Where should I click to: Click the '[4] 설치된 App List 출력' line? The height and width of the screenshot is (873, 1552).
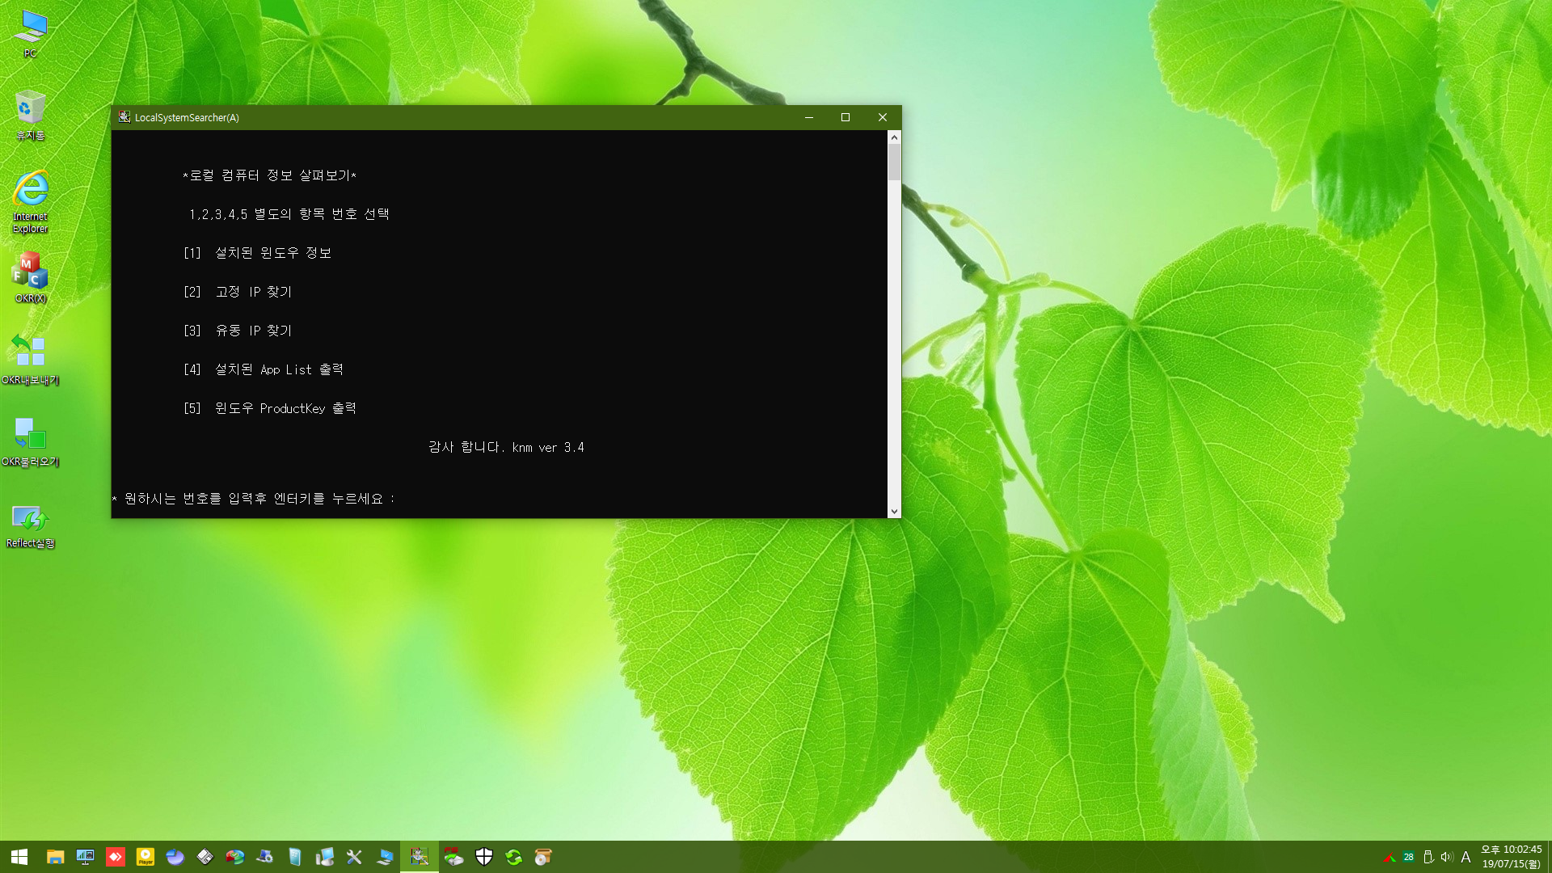point(264,369)
